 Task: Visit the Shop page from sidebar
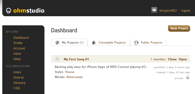point(17,59)
